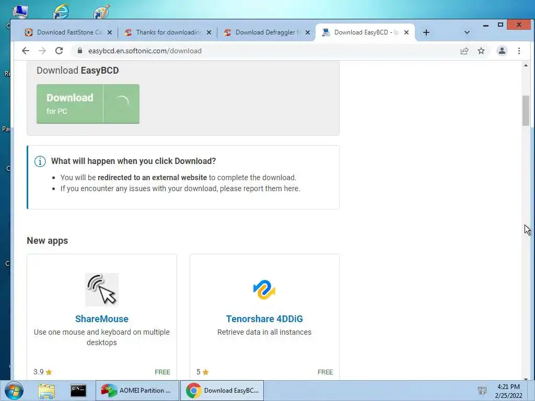Share this page via the share icon
535x401 pixels.
click(x=464, y=51)
